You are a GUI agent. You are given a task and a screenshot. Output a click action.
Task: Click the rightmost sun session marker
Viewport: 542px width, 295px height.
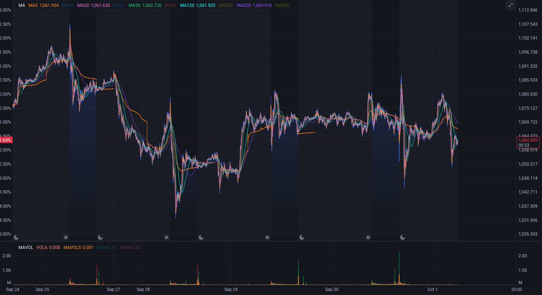(x=368, y=237)
